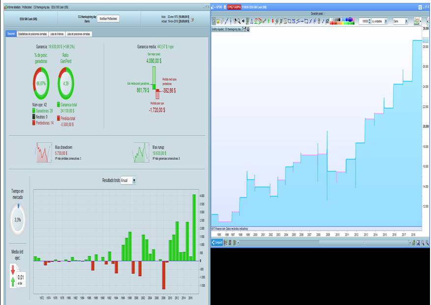
Task: Click the trash can delete objects icon
Action: 319,21
